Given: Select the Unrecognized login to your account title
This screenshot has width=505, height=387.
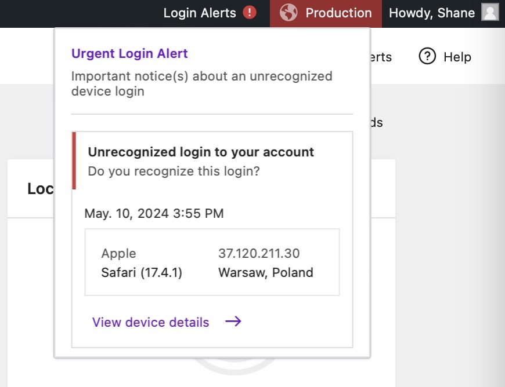Looking at the screenshot, I should (201, 152).
